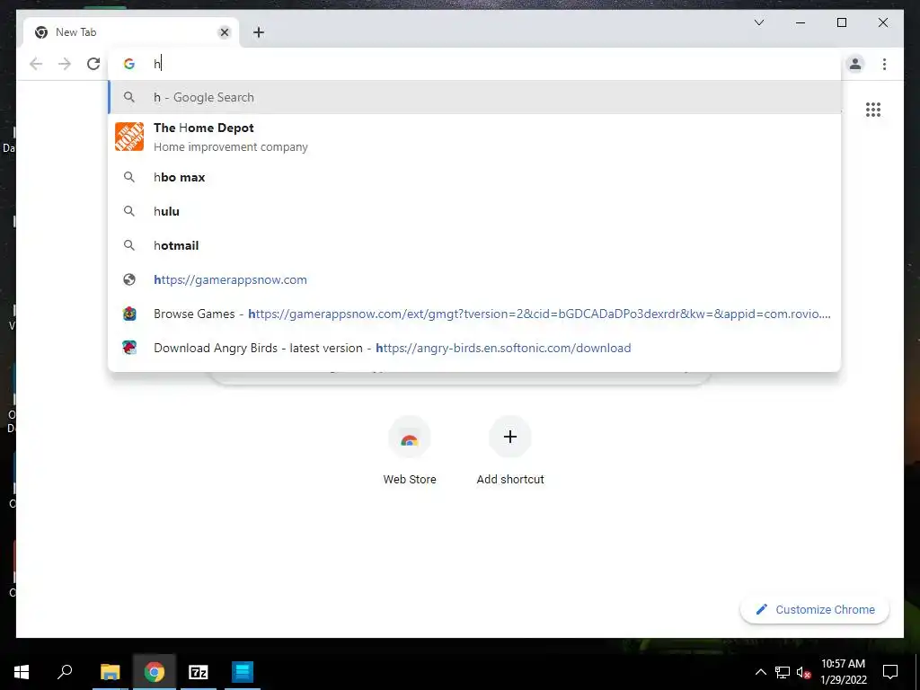The height and width of the screenshot is (690, 920).
Task: Click The Home Depot logo icon
Action: [x=129, y=137]
